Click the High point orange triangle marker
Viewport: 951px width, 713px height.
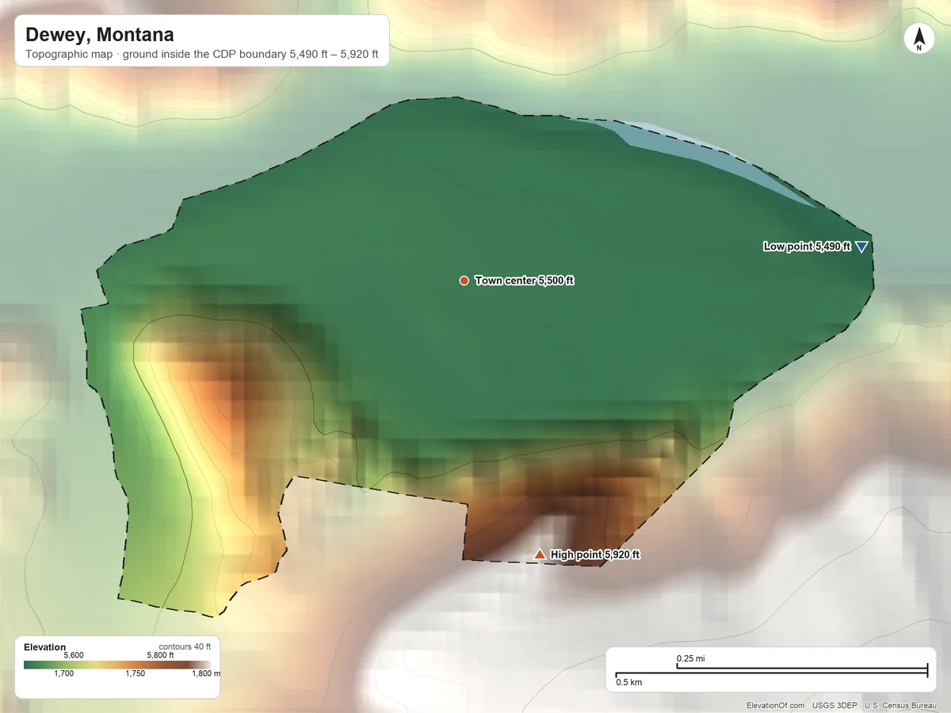pos(540,555)
